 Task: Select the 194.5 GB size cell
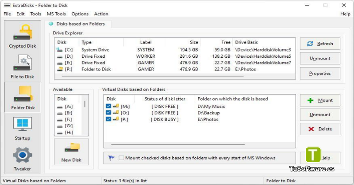[189, 50]
